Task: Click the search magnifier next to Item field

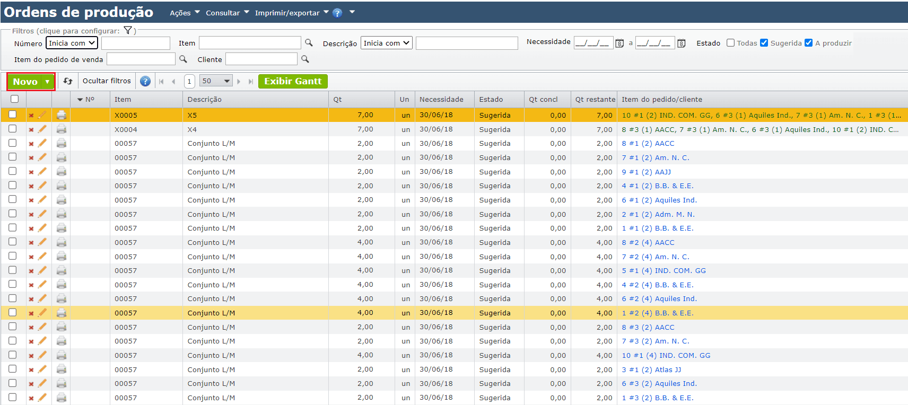Action: [x=309, y=43]
